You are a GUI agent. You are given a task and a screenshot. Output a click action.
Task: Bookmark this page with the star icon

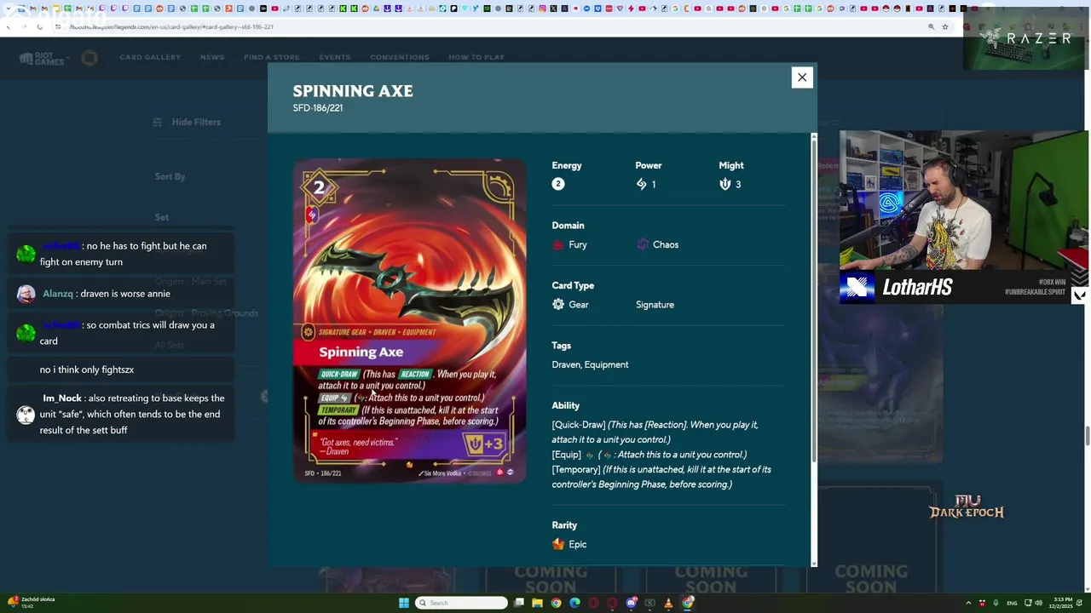[x=945, y=26]
